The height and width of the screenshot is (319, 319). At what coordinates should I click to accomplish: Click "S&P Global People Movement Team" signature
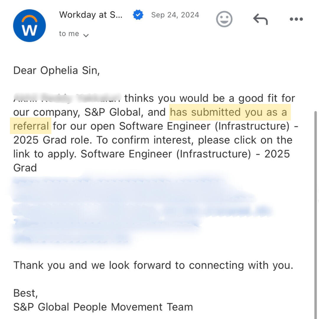click(x=103, y=307)
